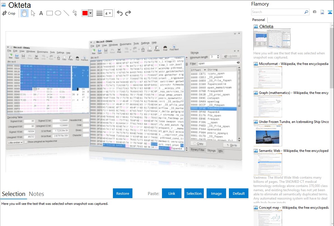Click the window icon beside Concept map title
This screenshot has width=334, height=226.
coord(256,207)
